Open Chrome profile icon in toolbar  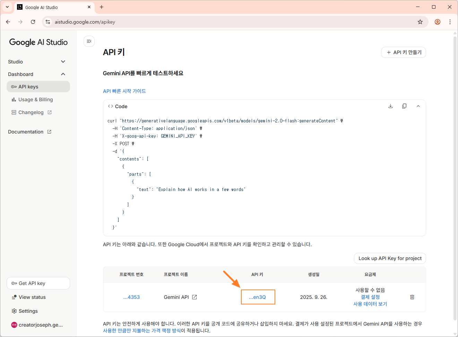point(438,22)
